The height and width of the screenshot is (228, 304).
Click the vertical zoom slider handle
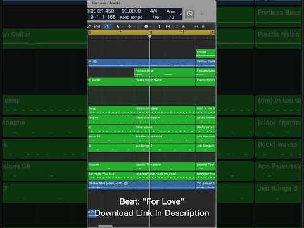184,27
